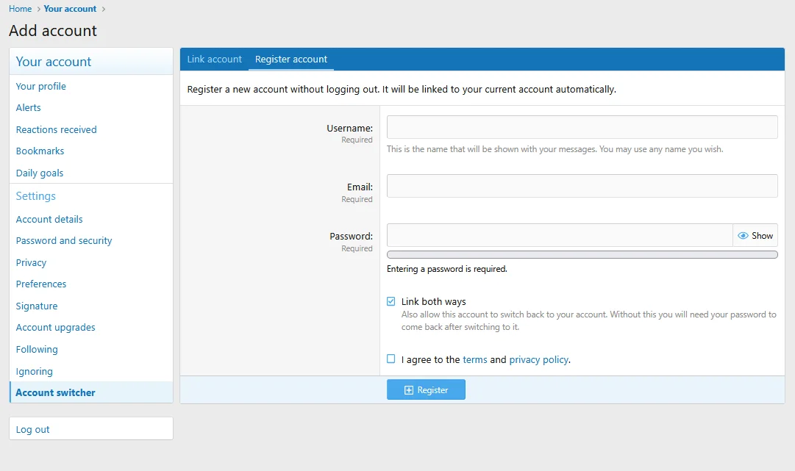
Task: Click the Register button
Action: (x=426, y=390)
